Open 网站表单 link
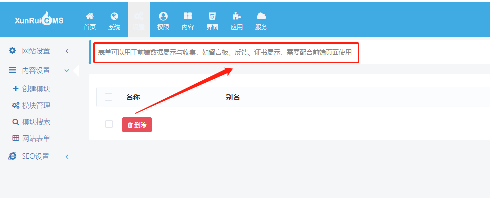This screenshot has height=198, width=490. pos(36,139)
